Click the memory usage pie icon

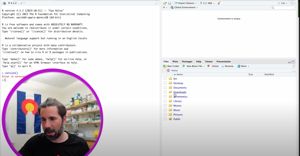(201, 3)
